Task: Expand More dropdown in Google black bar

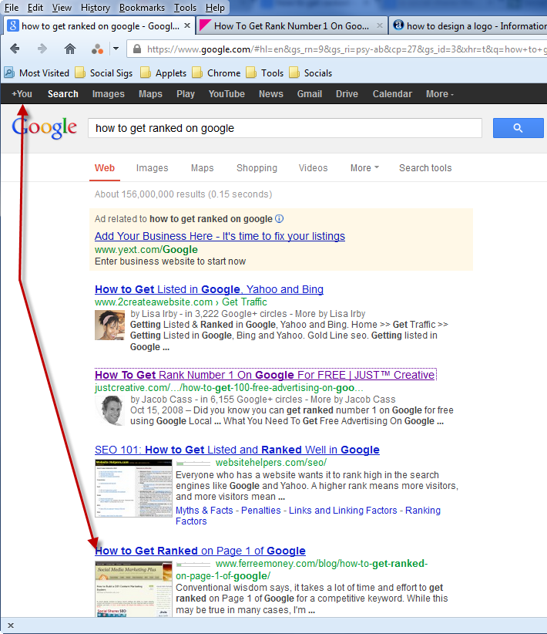Action: pos(440,94)
